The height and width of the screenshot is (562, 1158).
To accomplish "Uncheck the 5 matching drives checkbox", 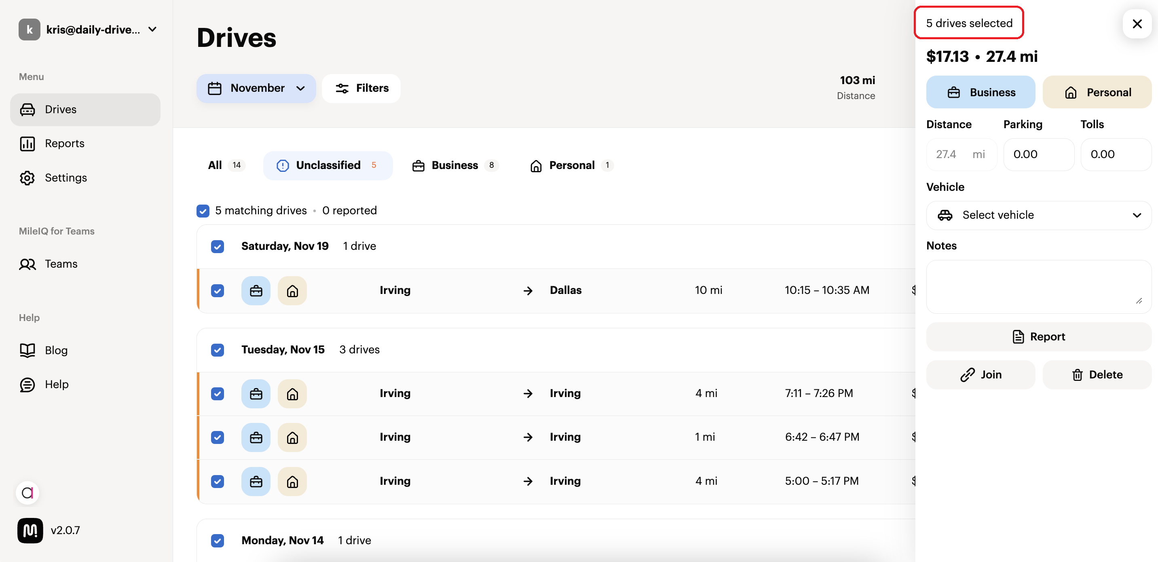I will point(203,211).
